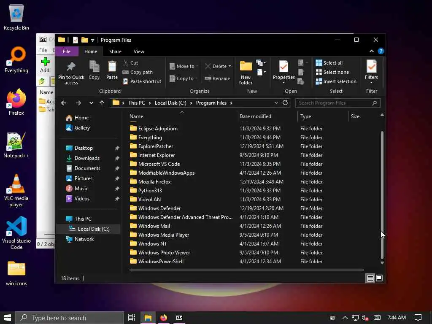Collapse the ribbon with up chevron

[x=372, y=51]
